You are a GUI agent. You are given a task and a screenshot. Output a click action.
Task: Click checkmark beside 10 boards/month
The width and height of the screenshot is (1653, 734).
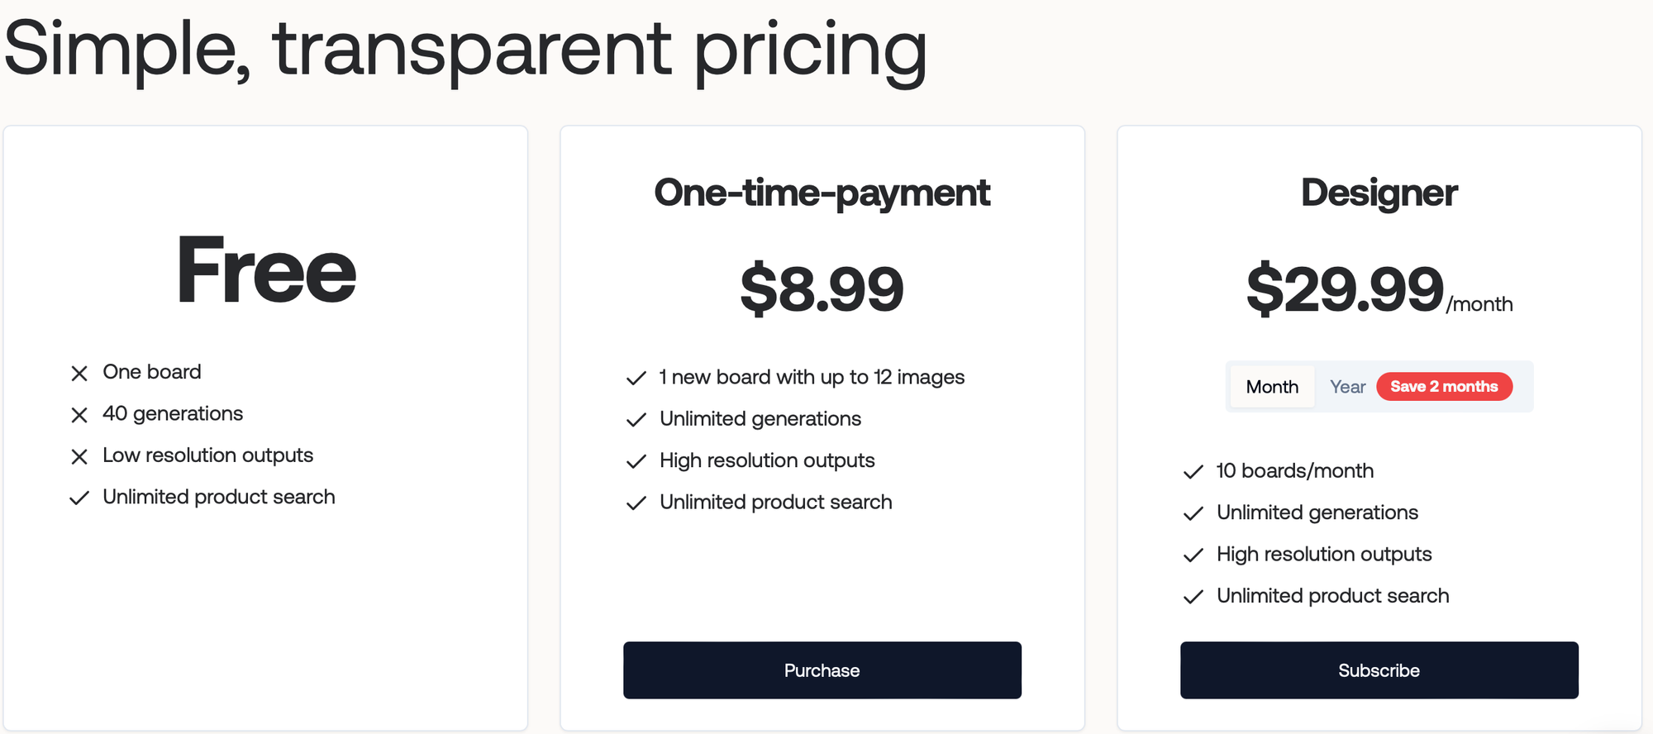click(x=1193, y=472)
